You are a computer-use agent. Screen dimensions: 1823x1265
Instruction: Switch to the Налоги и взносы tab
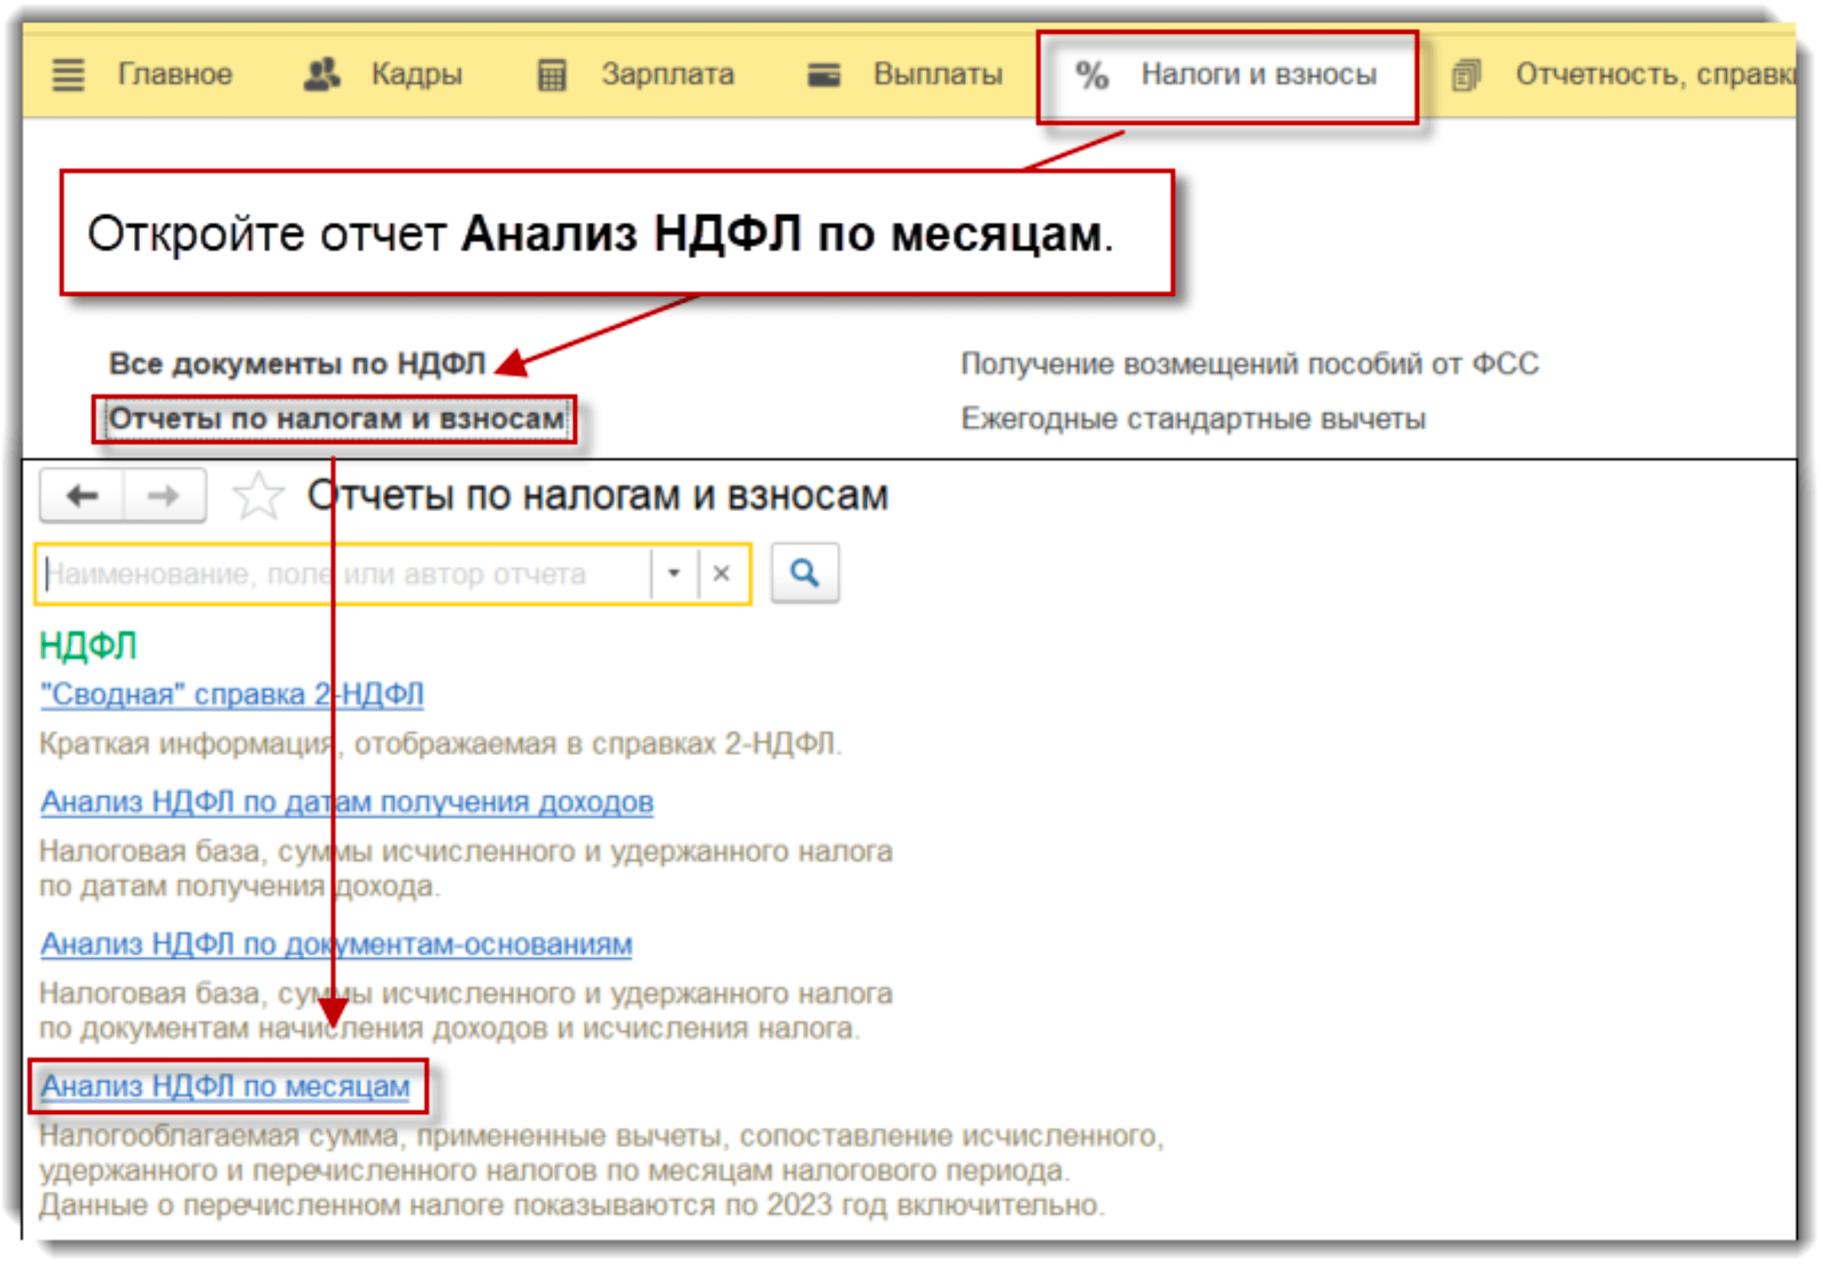1259,74
